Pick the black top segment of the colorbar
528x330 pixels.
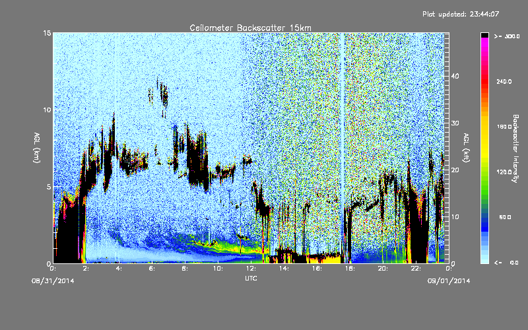point(484,35)
